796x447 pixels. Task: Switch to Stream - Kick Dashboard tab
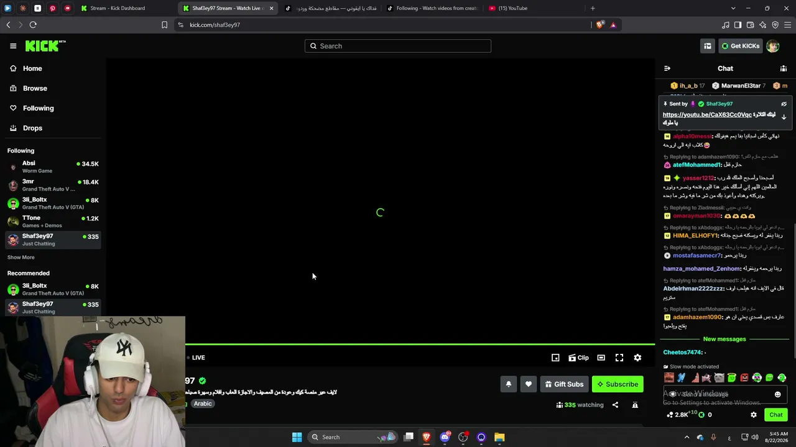pos(126,8)
